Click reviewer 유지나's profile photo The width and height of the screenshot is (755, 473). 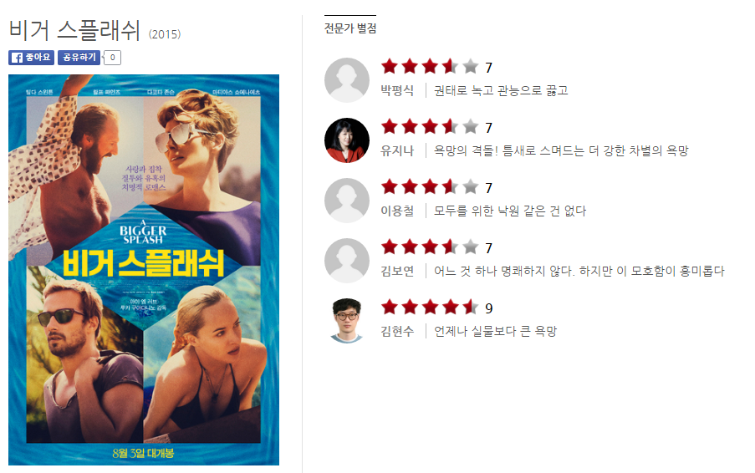347,140
